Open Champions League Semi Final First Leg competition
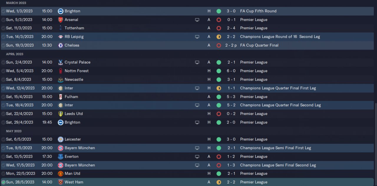The width and height of the screenshot is (377, 186). pyautogui.click(x=275, y=148)
